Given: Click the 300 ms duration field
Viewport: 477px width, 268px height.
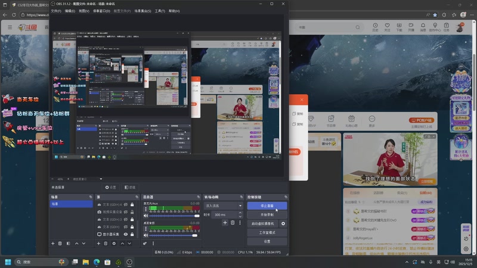Looking at the screenshot, I should 225,214.
